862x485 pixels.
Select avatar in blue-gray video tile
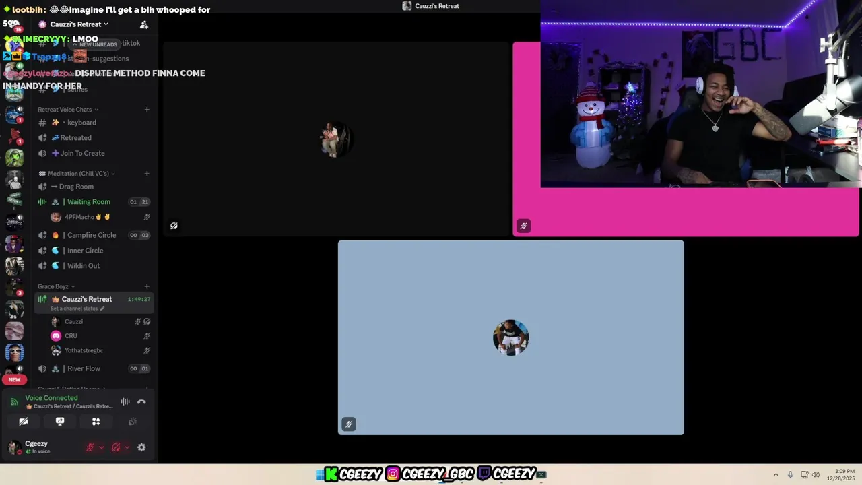click(510, 337)
